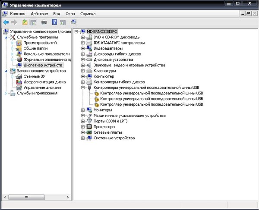
Task: Open the console system menu icon in the menu bar
Action: point(5,14)
